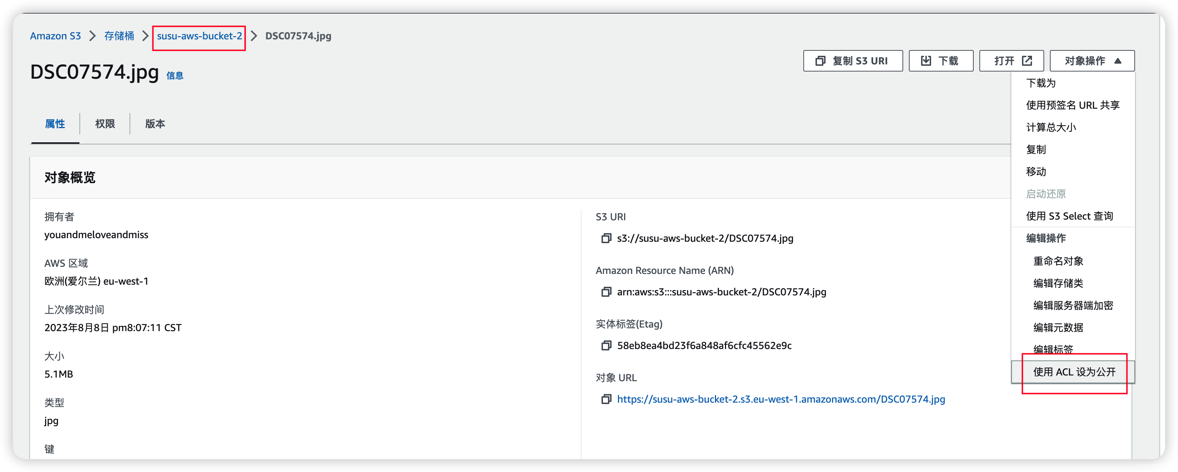Copy the S3 URI value icon

(x=606, y=238)
